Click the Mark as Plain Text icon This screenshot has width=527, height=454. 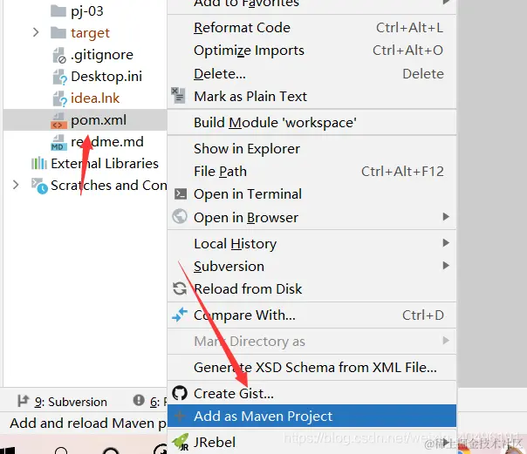coord(179,96)
